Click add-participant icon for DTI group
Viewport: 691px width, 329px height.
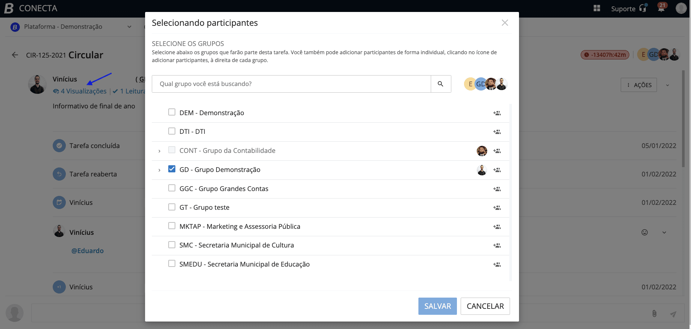pos(497,132)
